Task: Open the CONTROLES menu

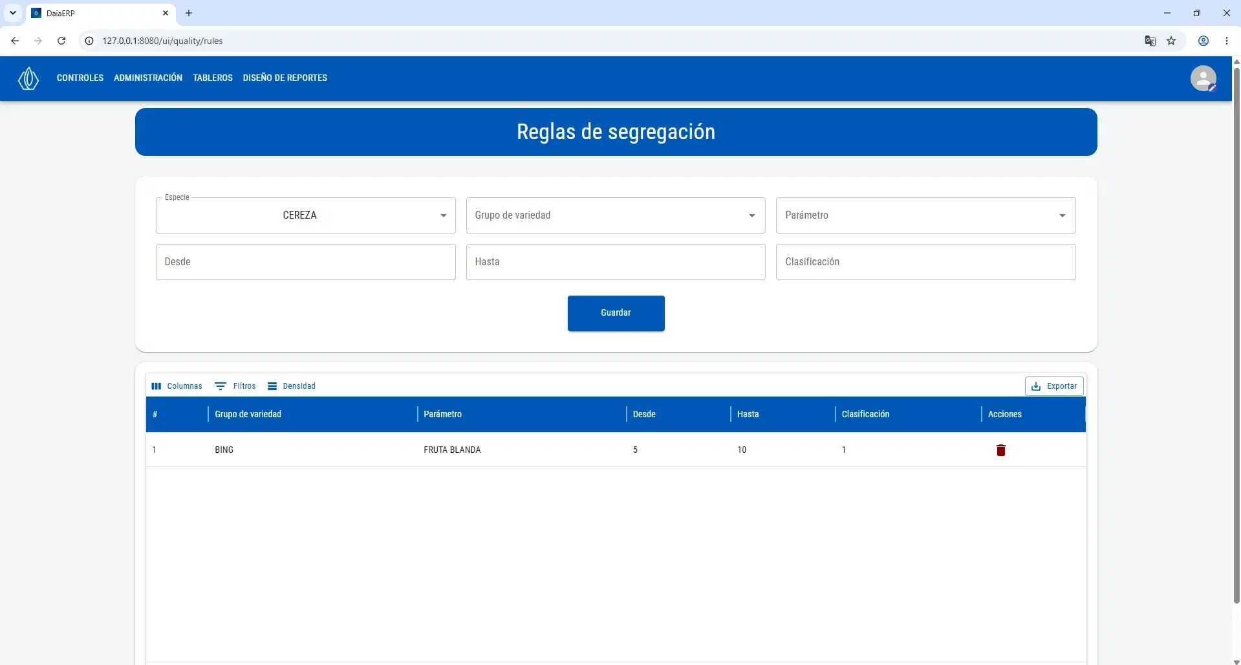Action: (x=80, y=78)
